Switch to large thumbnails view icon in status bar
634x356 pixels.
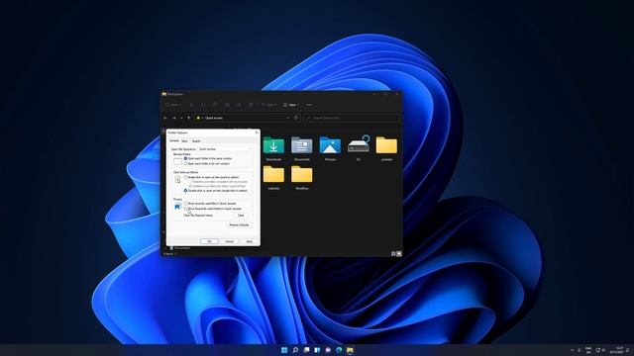[x=399, y=253]
